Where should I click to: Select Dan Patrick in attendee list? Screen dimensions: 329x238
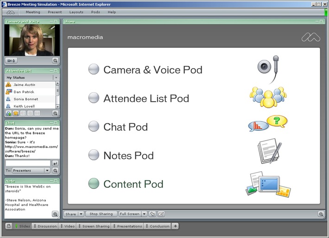[30, 92]
